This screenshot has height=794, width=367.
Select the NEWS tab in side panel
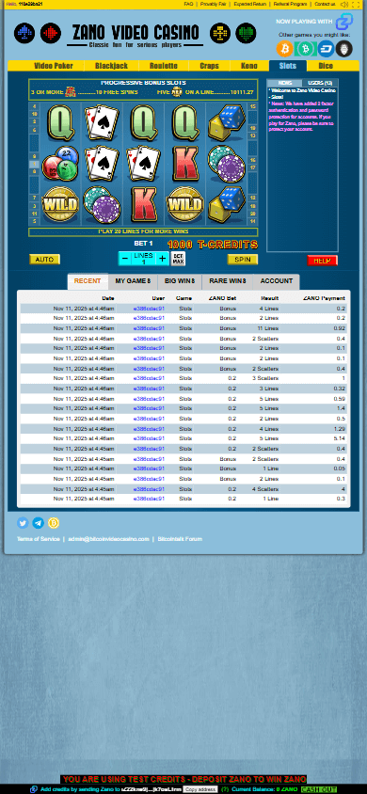point(284,83)
